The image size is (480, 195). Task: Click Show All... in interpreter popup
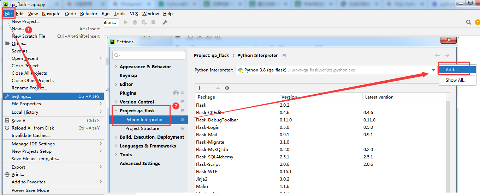(458, 80)
